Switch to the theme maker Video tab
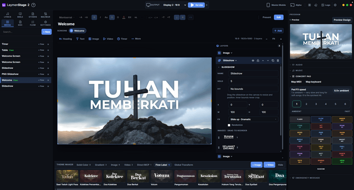Viewport: 354px width, 190px height. [128, 165]
